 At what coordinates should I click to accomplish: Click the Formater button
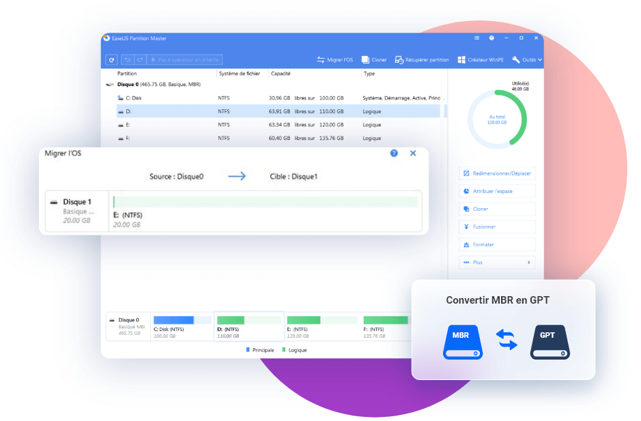(x=497, y=244)
